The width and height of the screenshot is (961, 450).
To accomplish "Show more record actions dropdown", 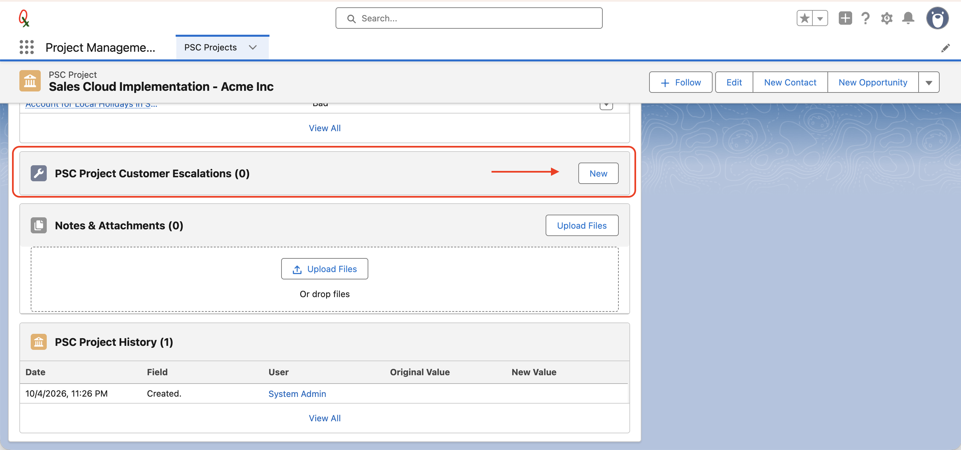I will [929, 82].
